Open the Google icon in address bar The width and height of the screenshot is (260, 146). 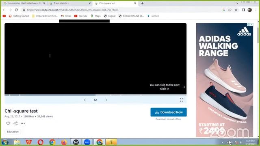point(224,10)
